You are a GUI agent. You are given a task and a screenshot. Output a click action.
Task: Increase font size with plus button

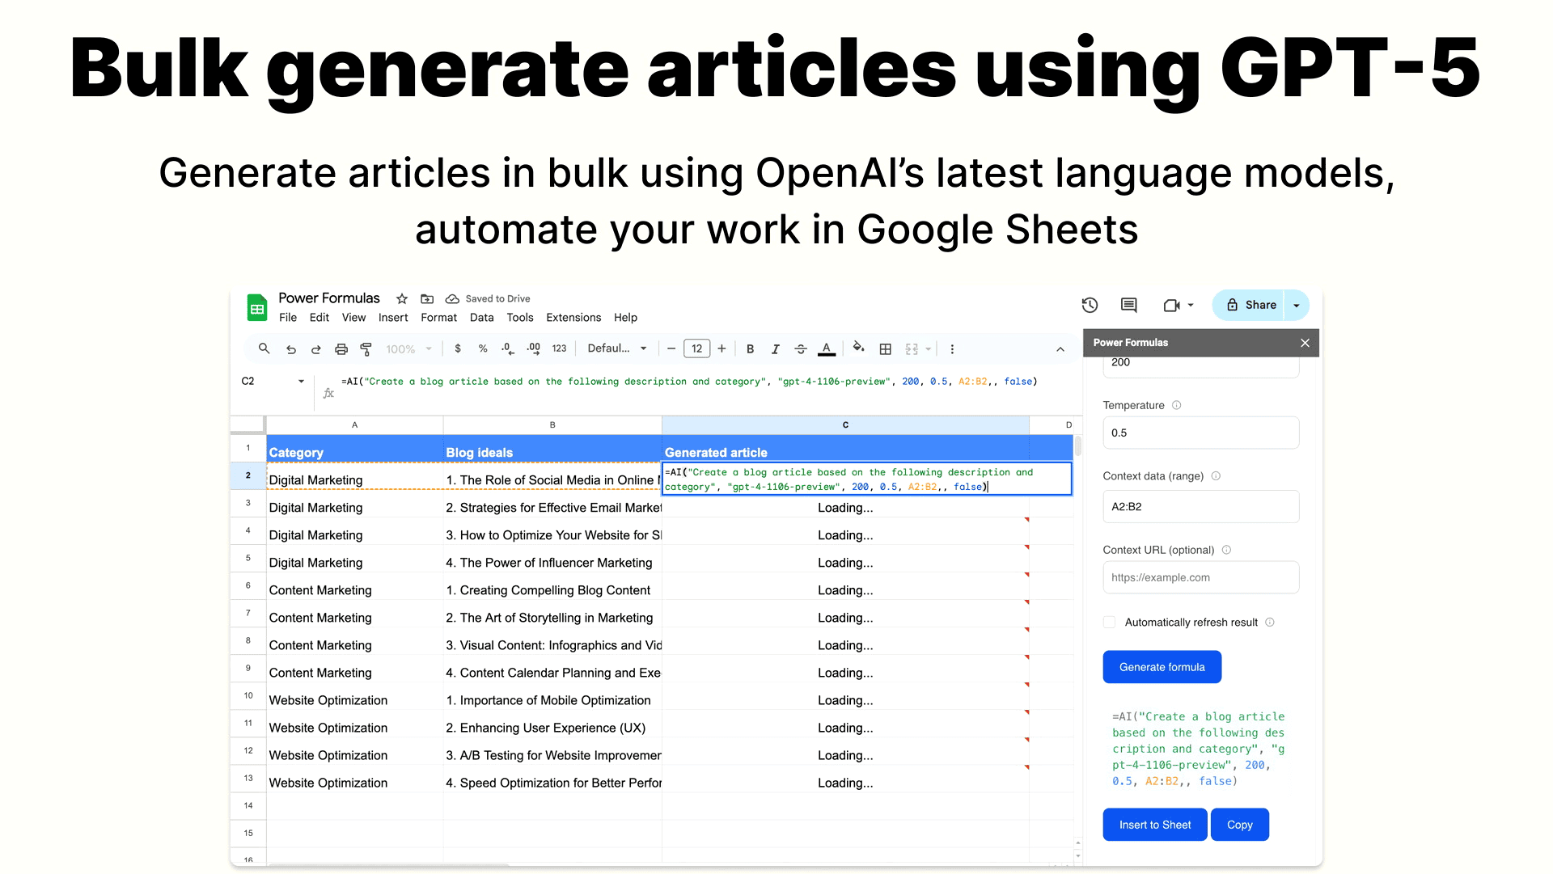pyautogui.click(x=721, y=348)
